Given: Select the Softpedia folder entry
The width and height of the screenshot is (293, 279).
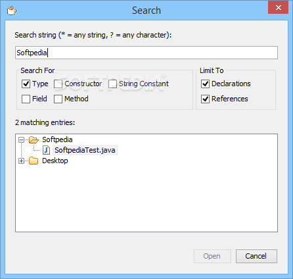Looking at the screenshot, I should pyautogui.click(x=57, y=139).
